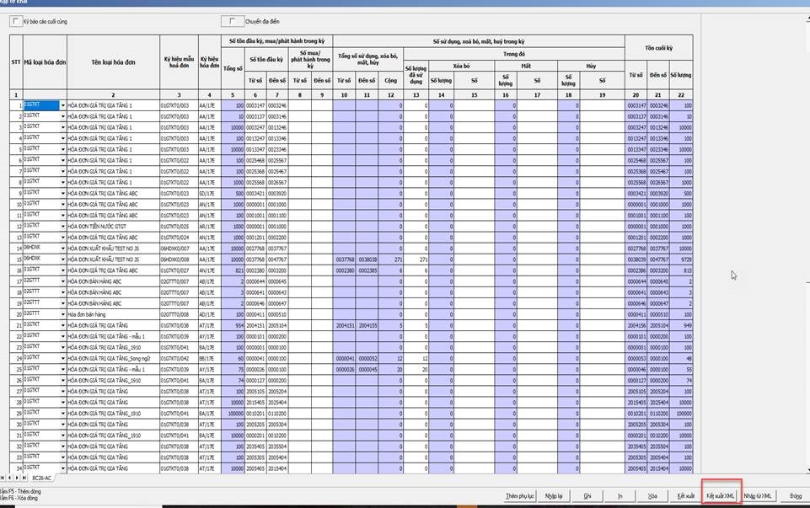810x508 pixels.
Task: Print using the "In" button
Action: pos(619,495)
